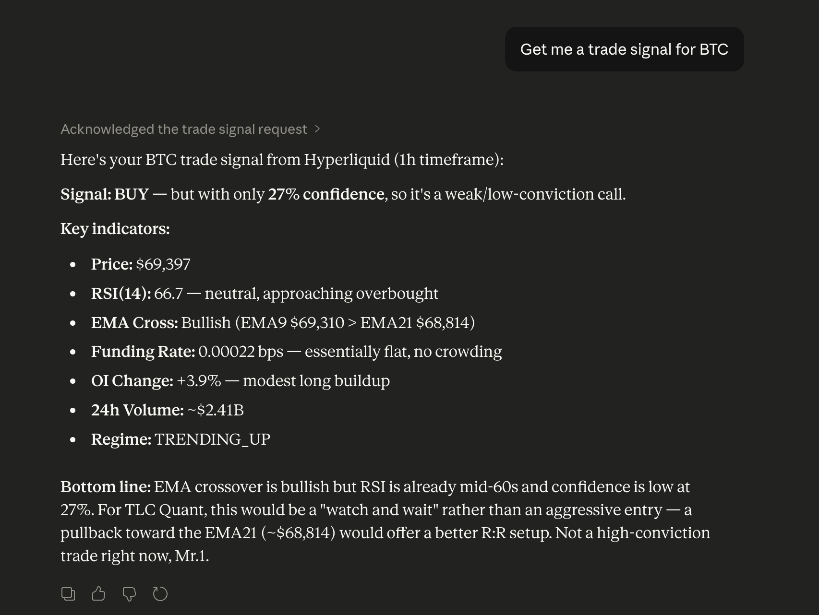Copy the assistant's response to clipboard
Screen dimensions: 819x615
click(68, 593)
